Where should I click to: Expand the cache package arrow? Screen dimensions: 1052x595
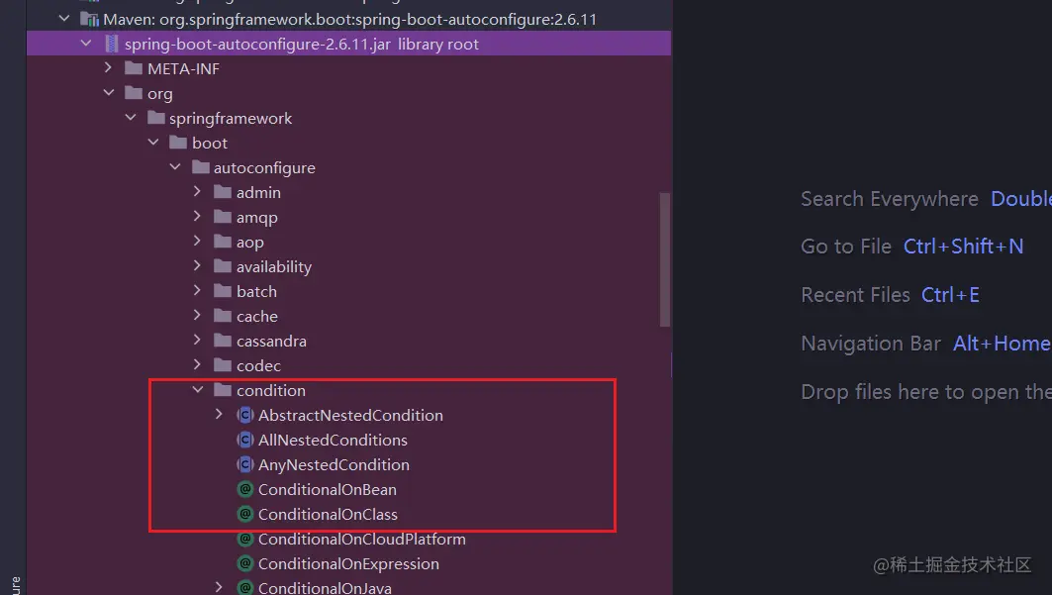(197, 316)
